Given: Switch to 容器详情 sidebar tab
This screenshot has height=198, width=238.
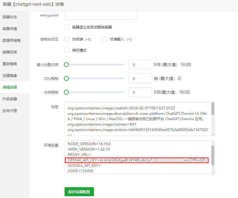Looking at the screenshot, I should tap(10, 29).
